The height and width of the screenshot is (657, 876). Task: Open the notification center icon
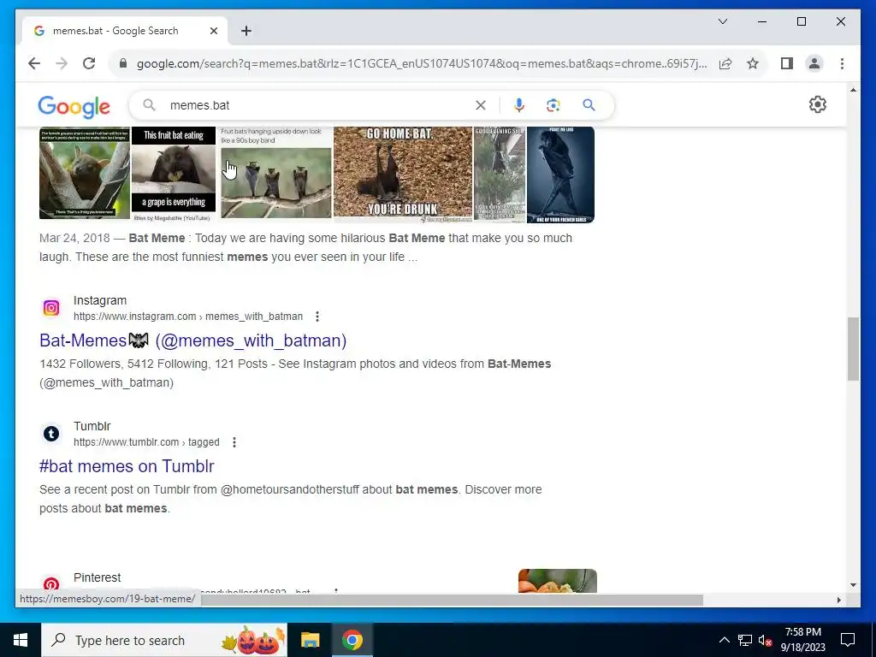click(848, 640)
